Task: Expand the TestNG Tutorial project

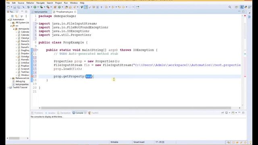Action: click(8, 87)
